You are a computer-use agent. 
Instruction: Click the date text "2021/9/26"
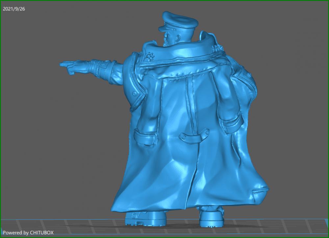[14, 9]
